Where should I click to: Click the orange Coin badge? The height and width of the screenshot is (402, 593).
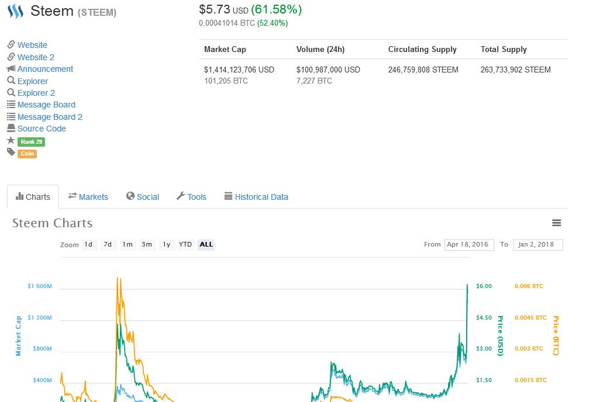[x=27, y=154]
